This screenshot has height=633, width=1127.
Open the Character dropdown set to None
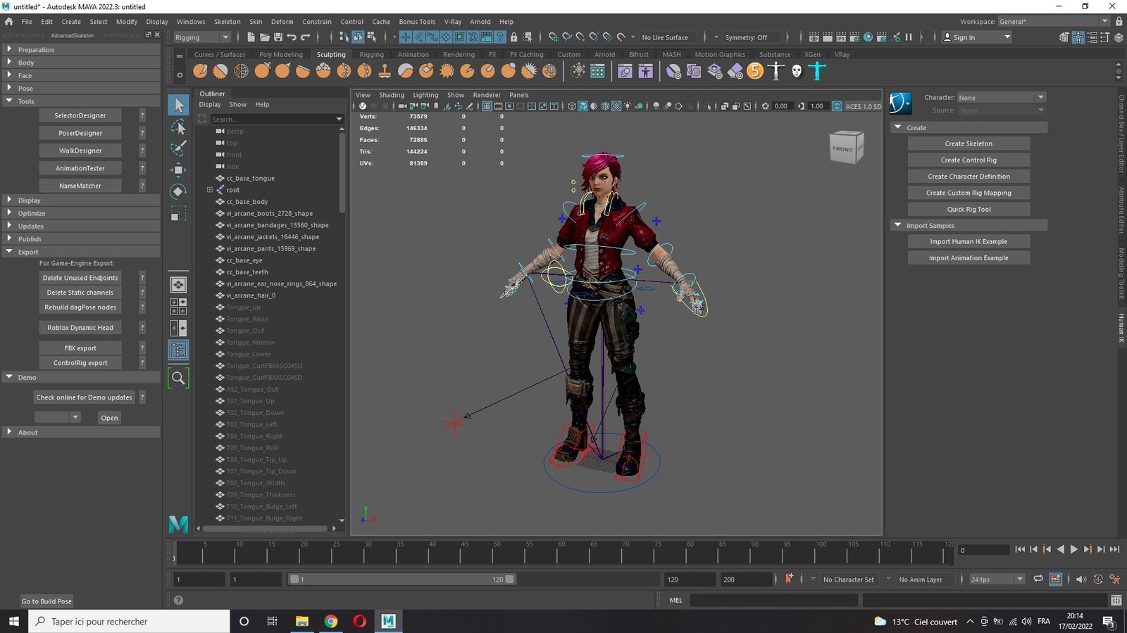pyautogui.click(x=1002, y=98)
